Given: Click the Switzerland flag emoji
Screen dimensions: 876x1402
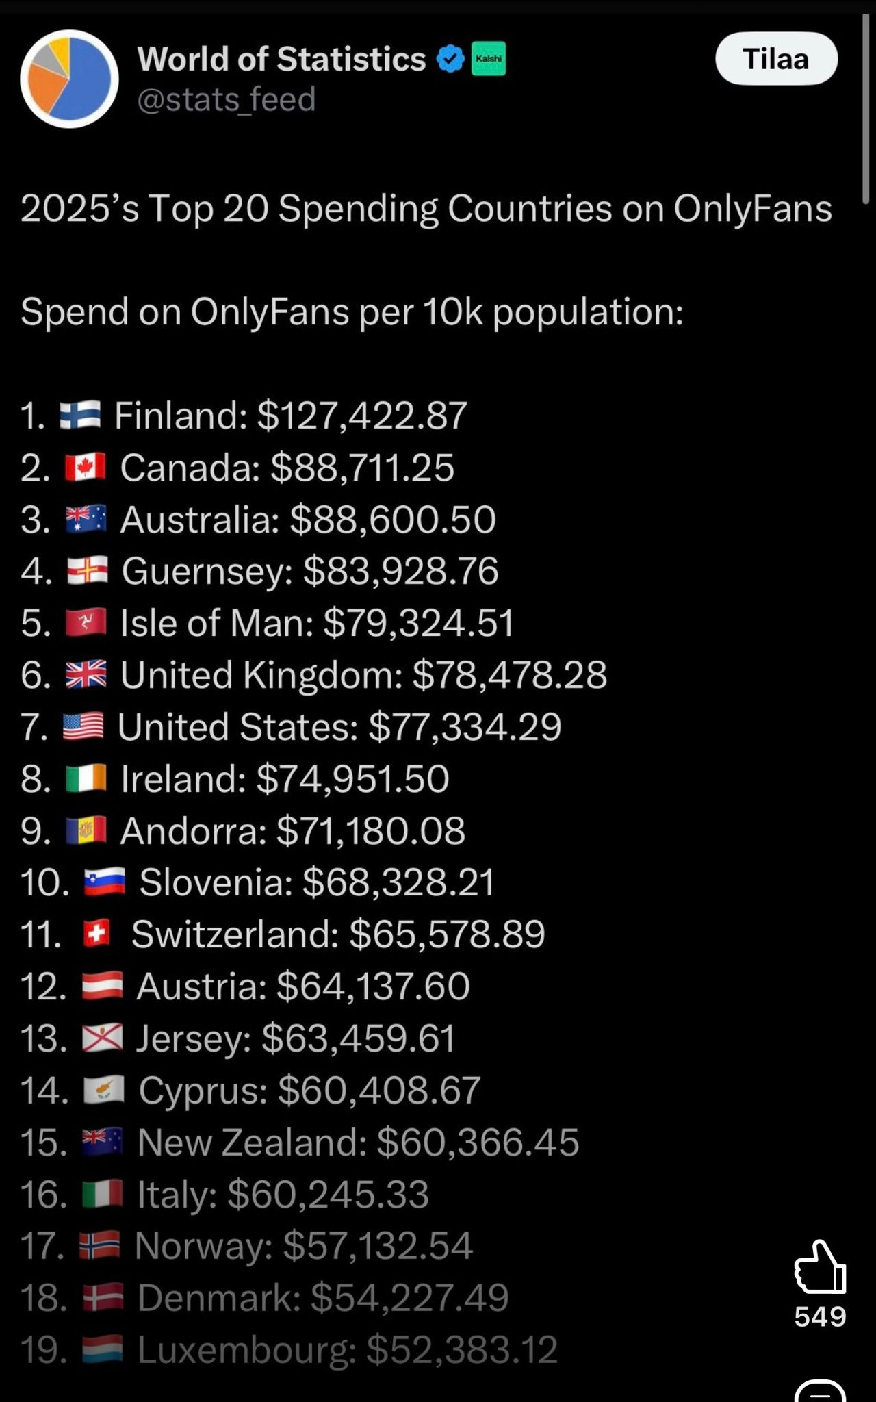Looking at the screenshot, I should [x=96, y=934].
